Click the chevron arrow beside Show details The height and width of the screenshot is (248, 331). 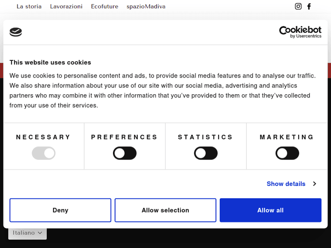pyautogui.click(x=315, y=184)
